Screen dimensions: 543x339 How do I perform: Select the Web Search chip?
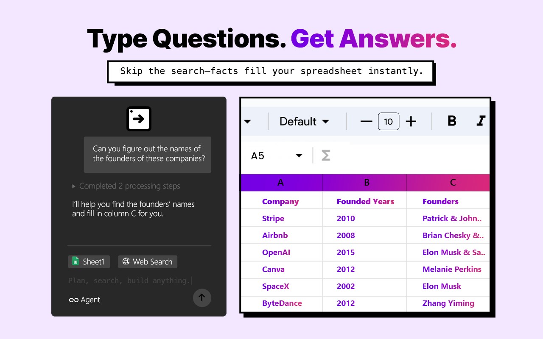click(x=148, y=261)
